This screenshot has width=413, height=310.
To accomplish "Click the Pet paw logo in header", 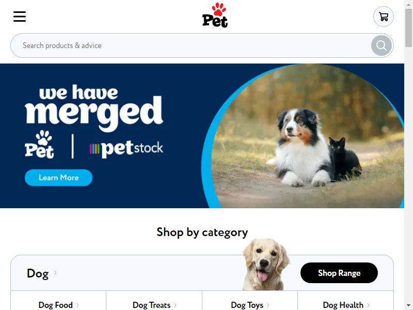I will click(215, 16).
